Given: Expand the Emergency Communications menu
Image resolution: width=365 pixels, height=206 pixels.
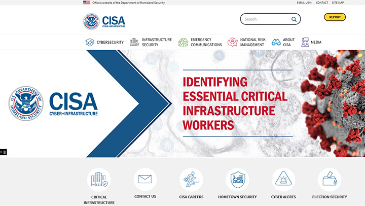Looking at the screenshot, I should 200,43.
